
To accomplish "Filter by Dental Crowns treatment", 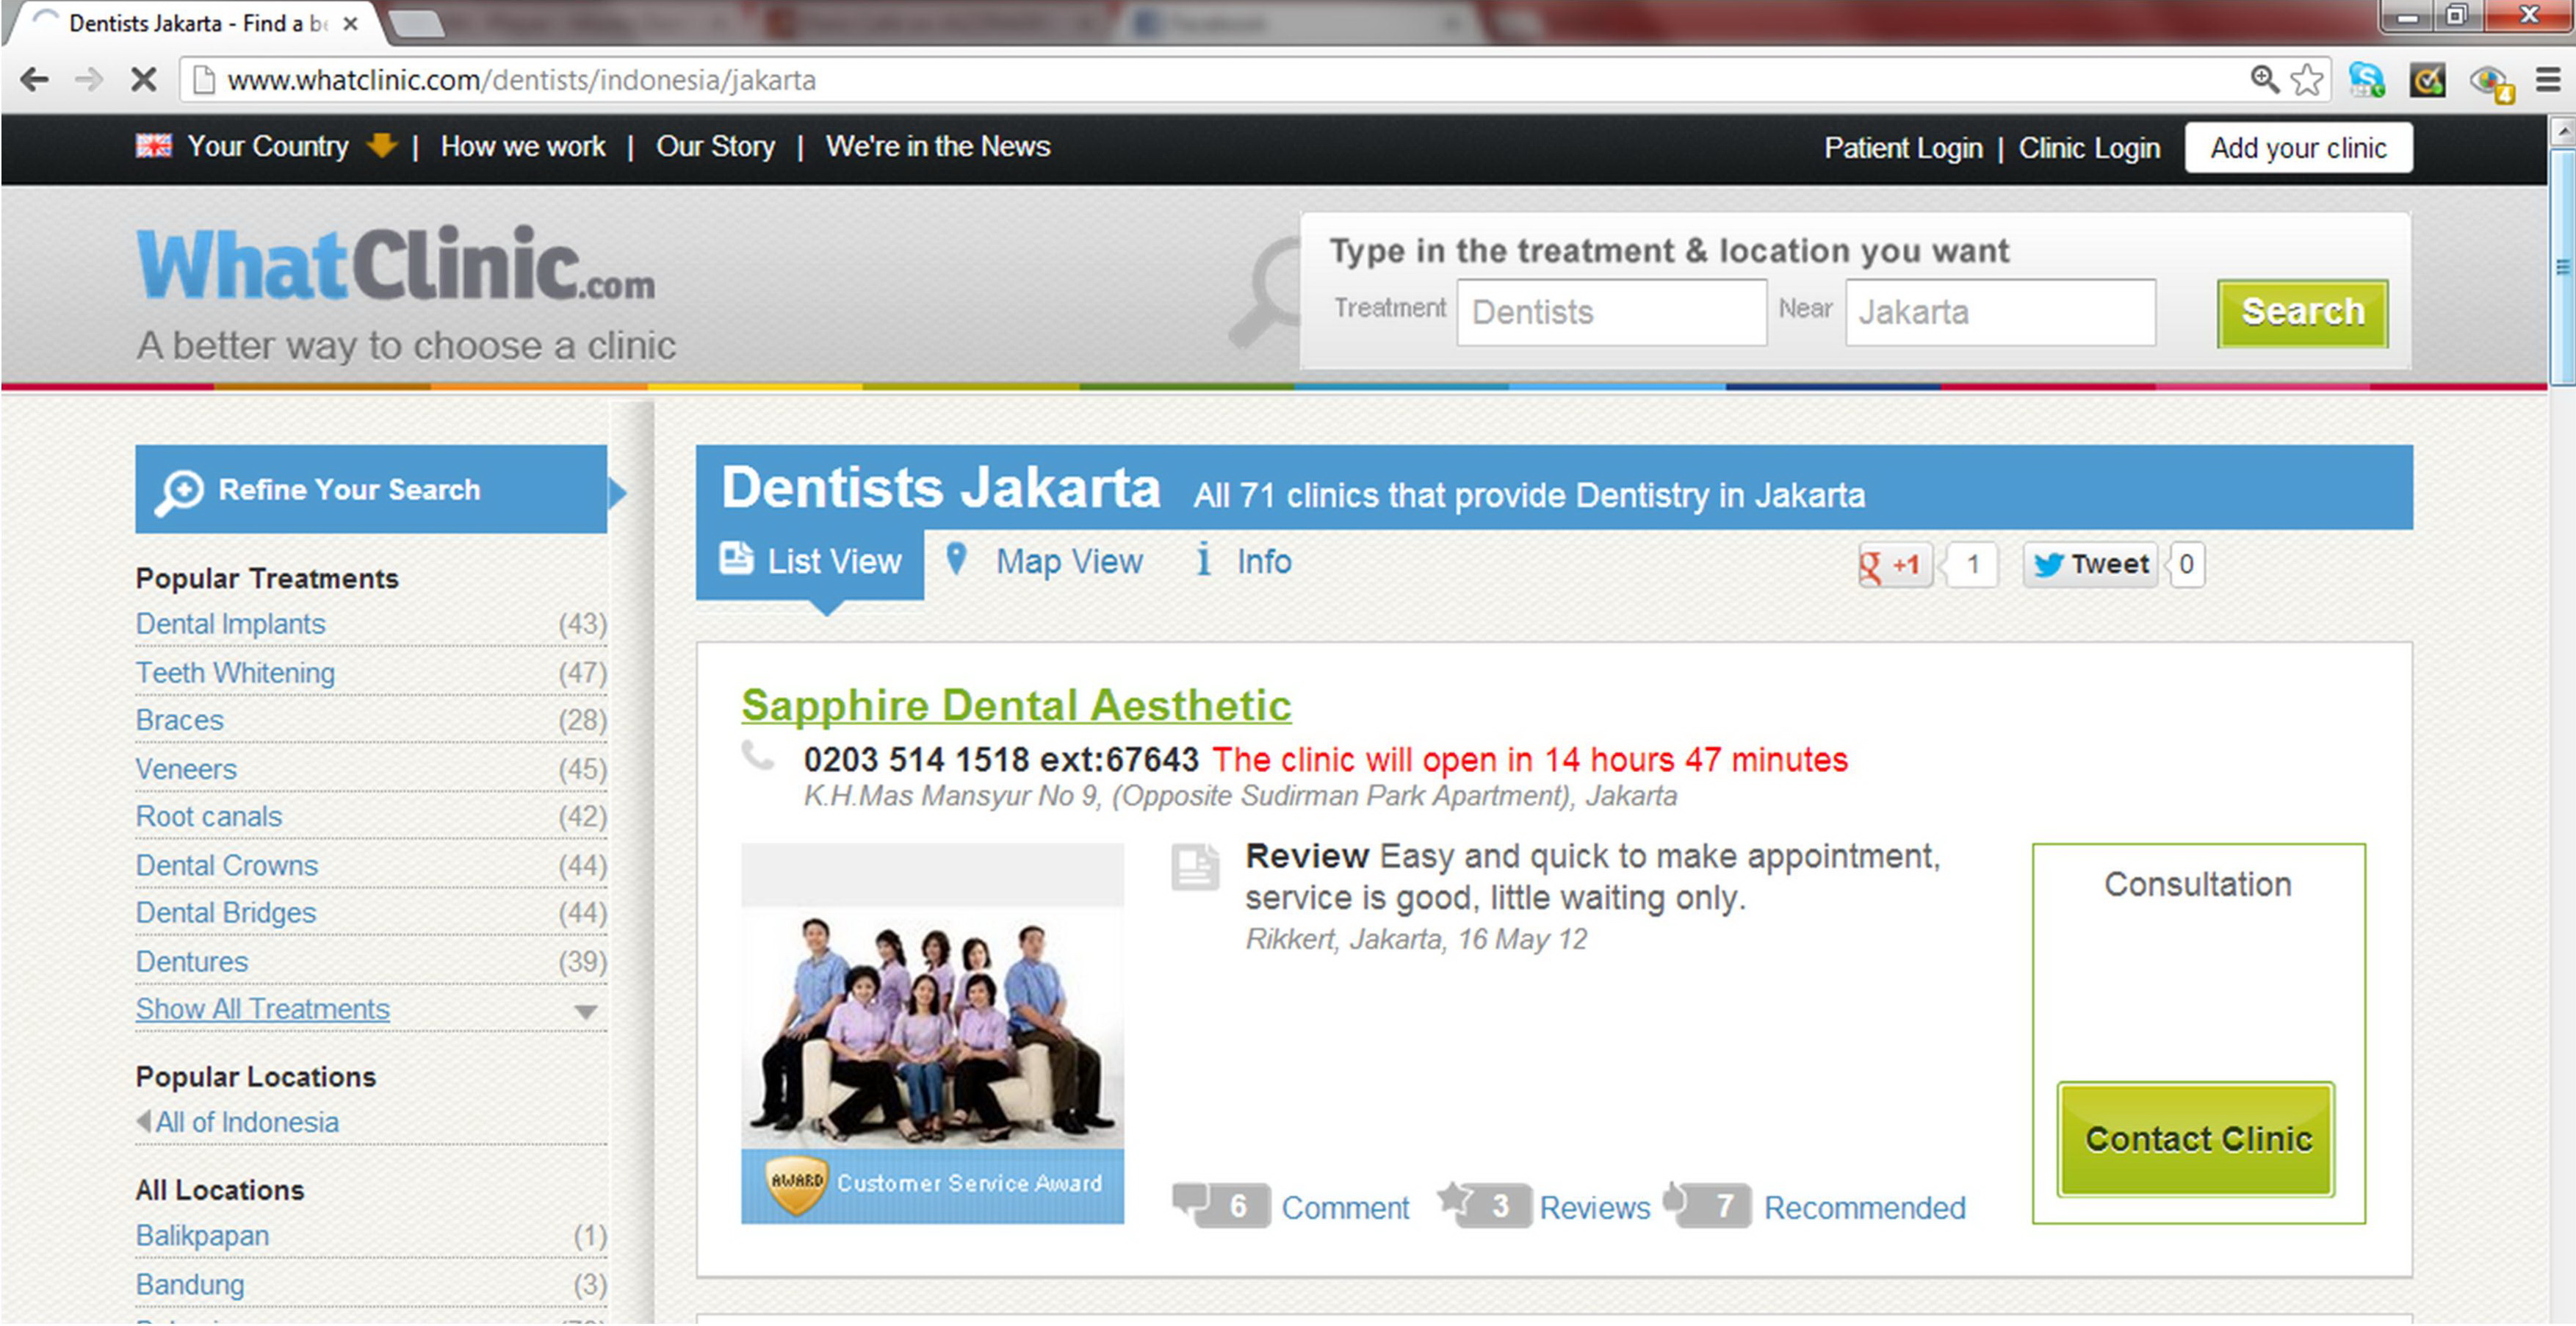I will pos(227,866).
